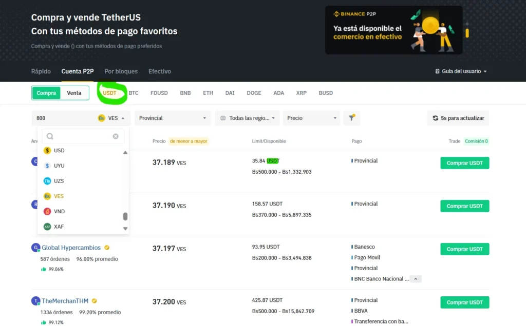
Task: Select the FDUSD crypto tab
Action: (159, 93)
